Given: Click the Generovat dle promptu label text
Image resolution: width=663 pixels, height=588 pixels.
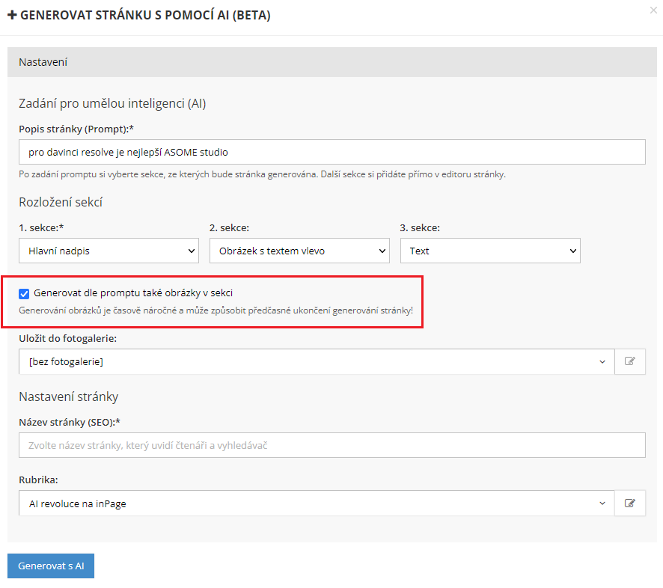Looking at the screenshot, I should click(x=138, y=293).
